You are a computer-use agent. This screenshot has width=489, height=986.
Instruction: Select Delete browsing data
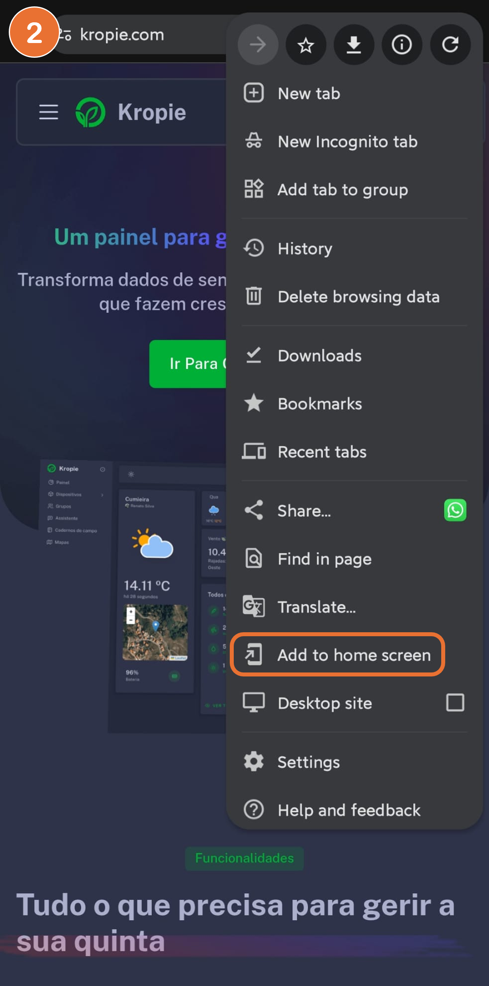[x=358, y=297]
